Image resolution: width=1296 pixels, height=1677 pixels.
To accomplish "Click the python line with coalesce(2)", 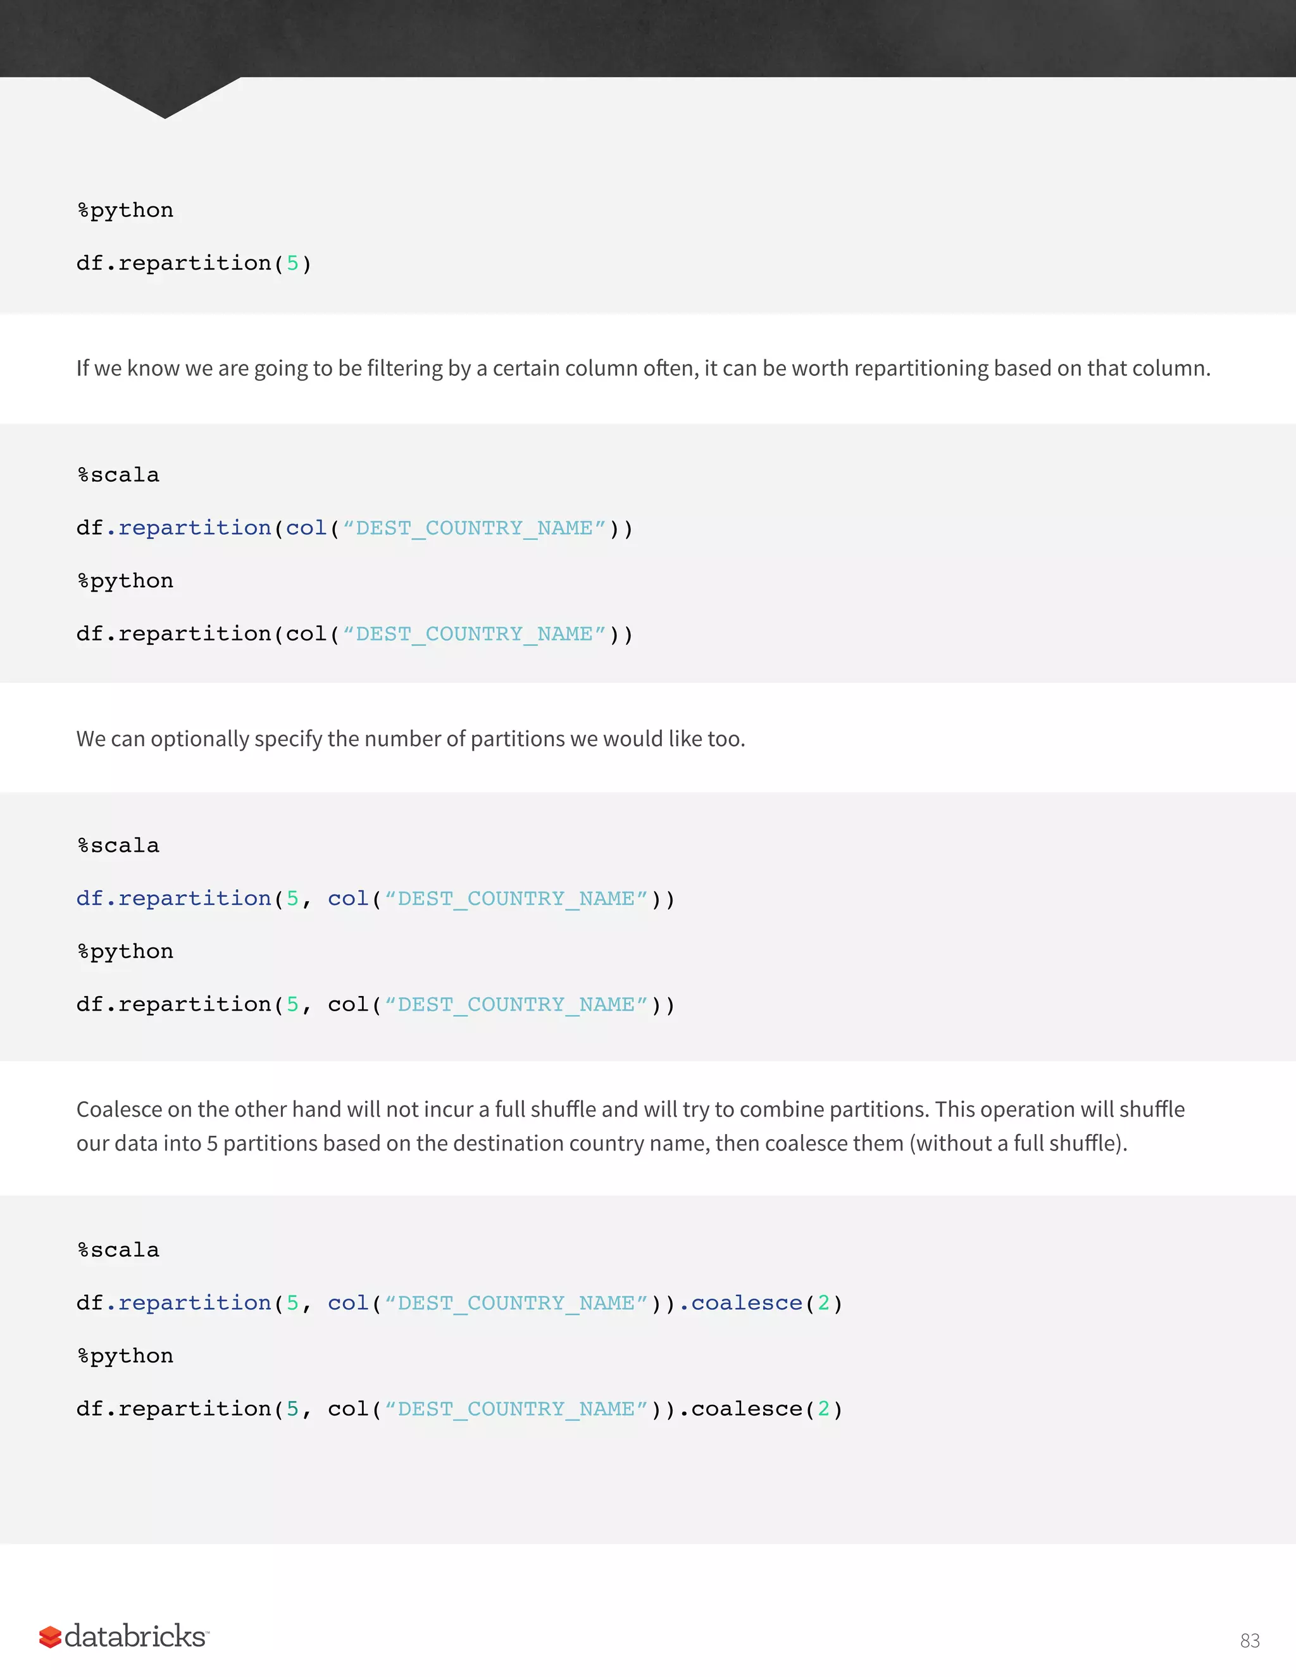I will [459, 1409].
